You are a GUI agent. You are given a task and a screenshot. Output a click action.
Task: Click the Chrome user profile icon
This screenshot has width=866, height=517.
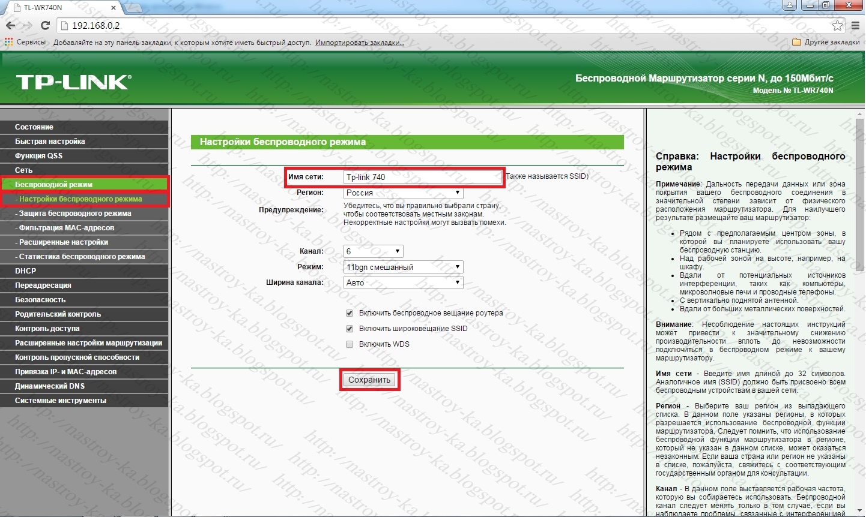[790, 5]
